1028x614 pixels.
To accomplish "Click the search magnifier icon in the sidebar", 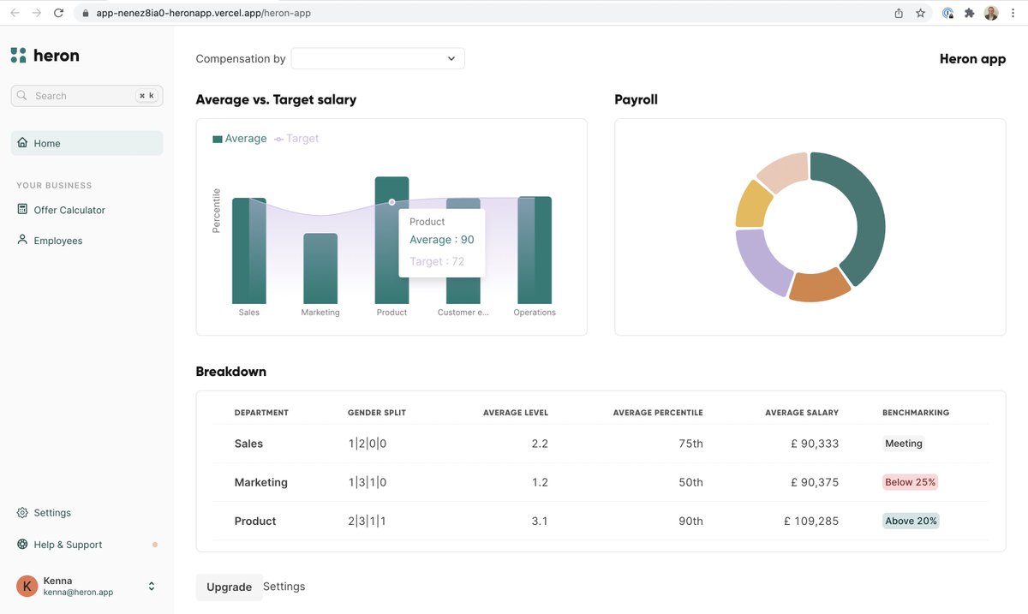I will click(x=24, y=96).
